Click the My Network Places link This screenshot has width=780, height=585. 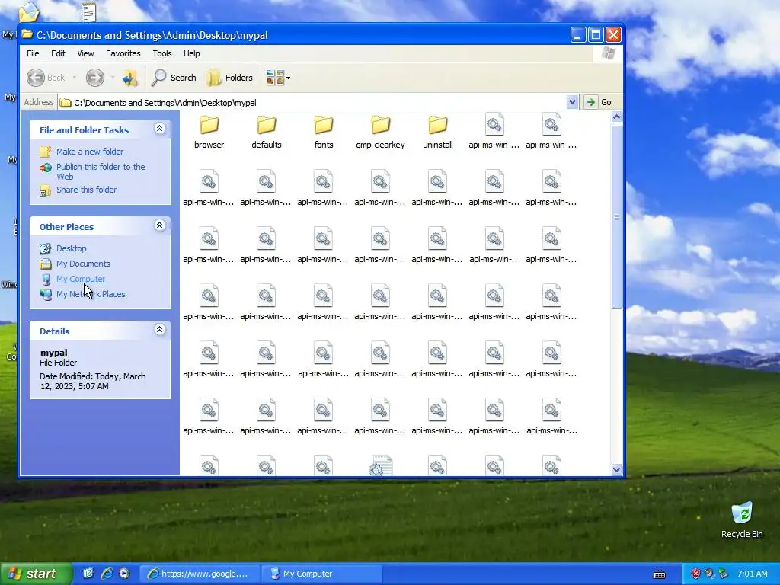click(x=91, y=294)
